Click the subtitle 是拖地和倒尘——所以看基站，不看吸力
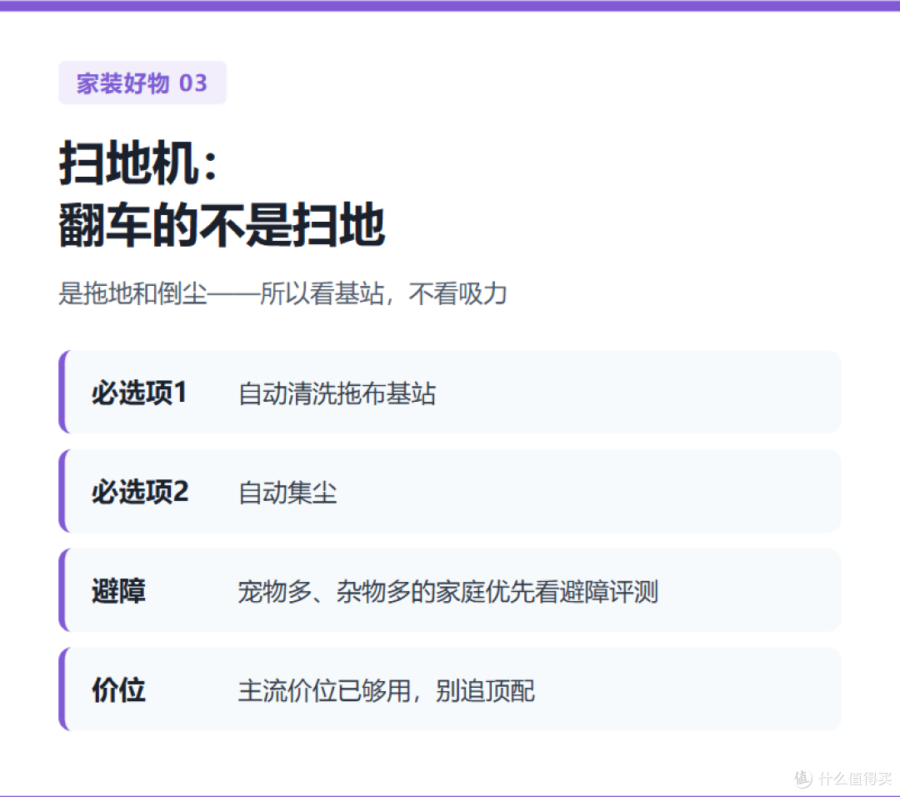The width and height of the screenshot is (900, 797). click(283, 293)
